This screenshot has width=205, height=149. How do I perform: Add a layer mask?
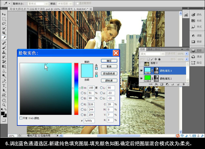[x=162, y=84]
